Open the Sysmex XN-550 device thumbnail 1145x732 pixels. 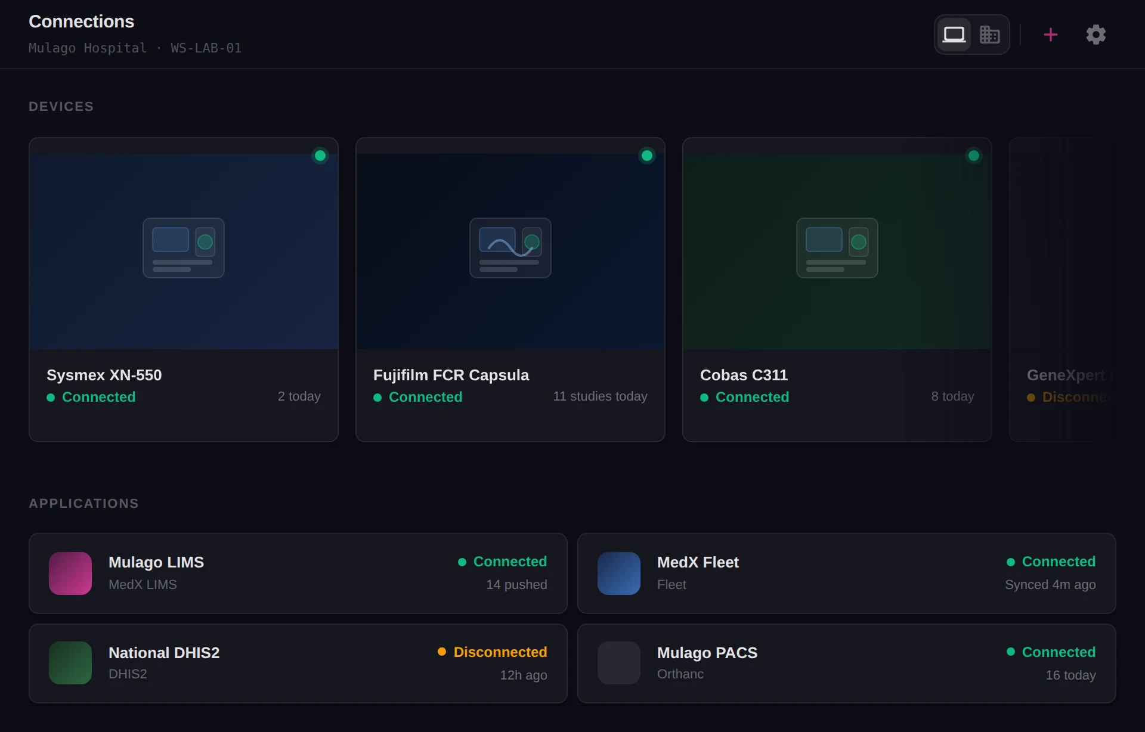pos(184,251)
